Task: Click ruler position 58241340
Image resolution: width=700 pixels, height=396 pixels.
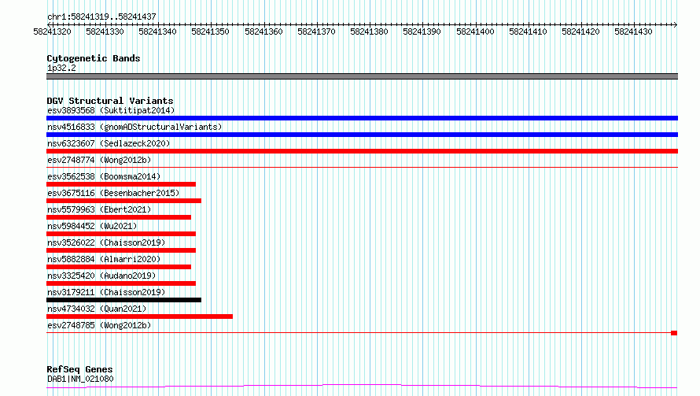Action: tap(157, 31)
